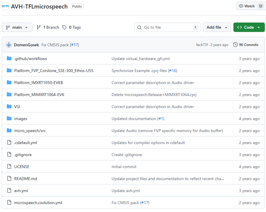Click the README.md file icon
This screenshot has height=212, width=266.
tap(9, 179)
